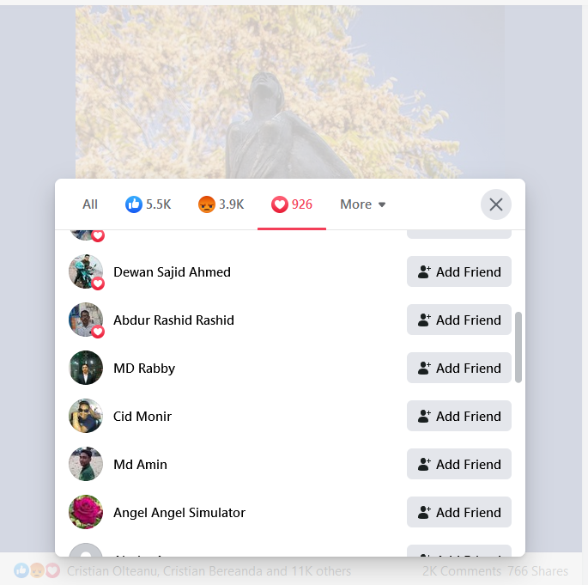Expand the More reactions dropdown
588x585 pixels.
click(x=362, y=204)
